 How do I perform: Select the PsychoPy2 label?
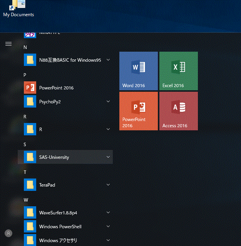click(x=50, y=102)
